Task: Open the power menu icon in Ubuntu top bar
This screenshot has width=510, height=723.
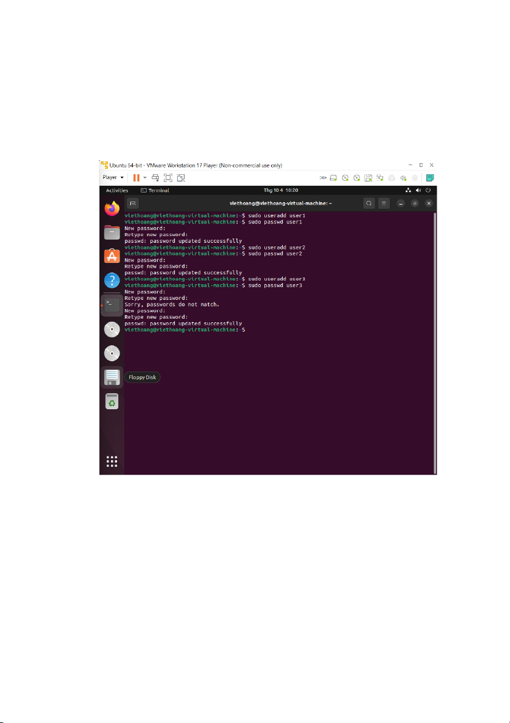Action: (x=428, y=191)
